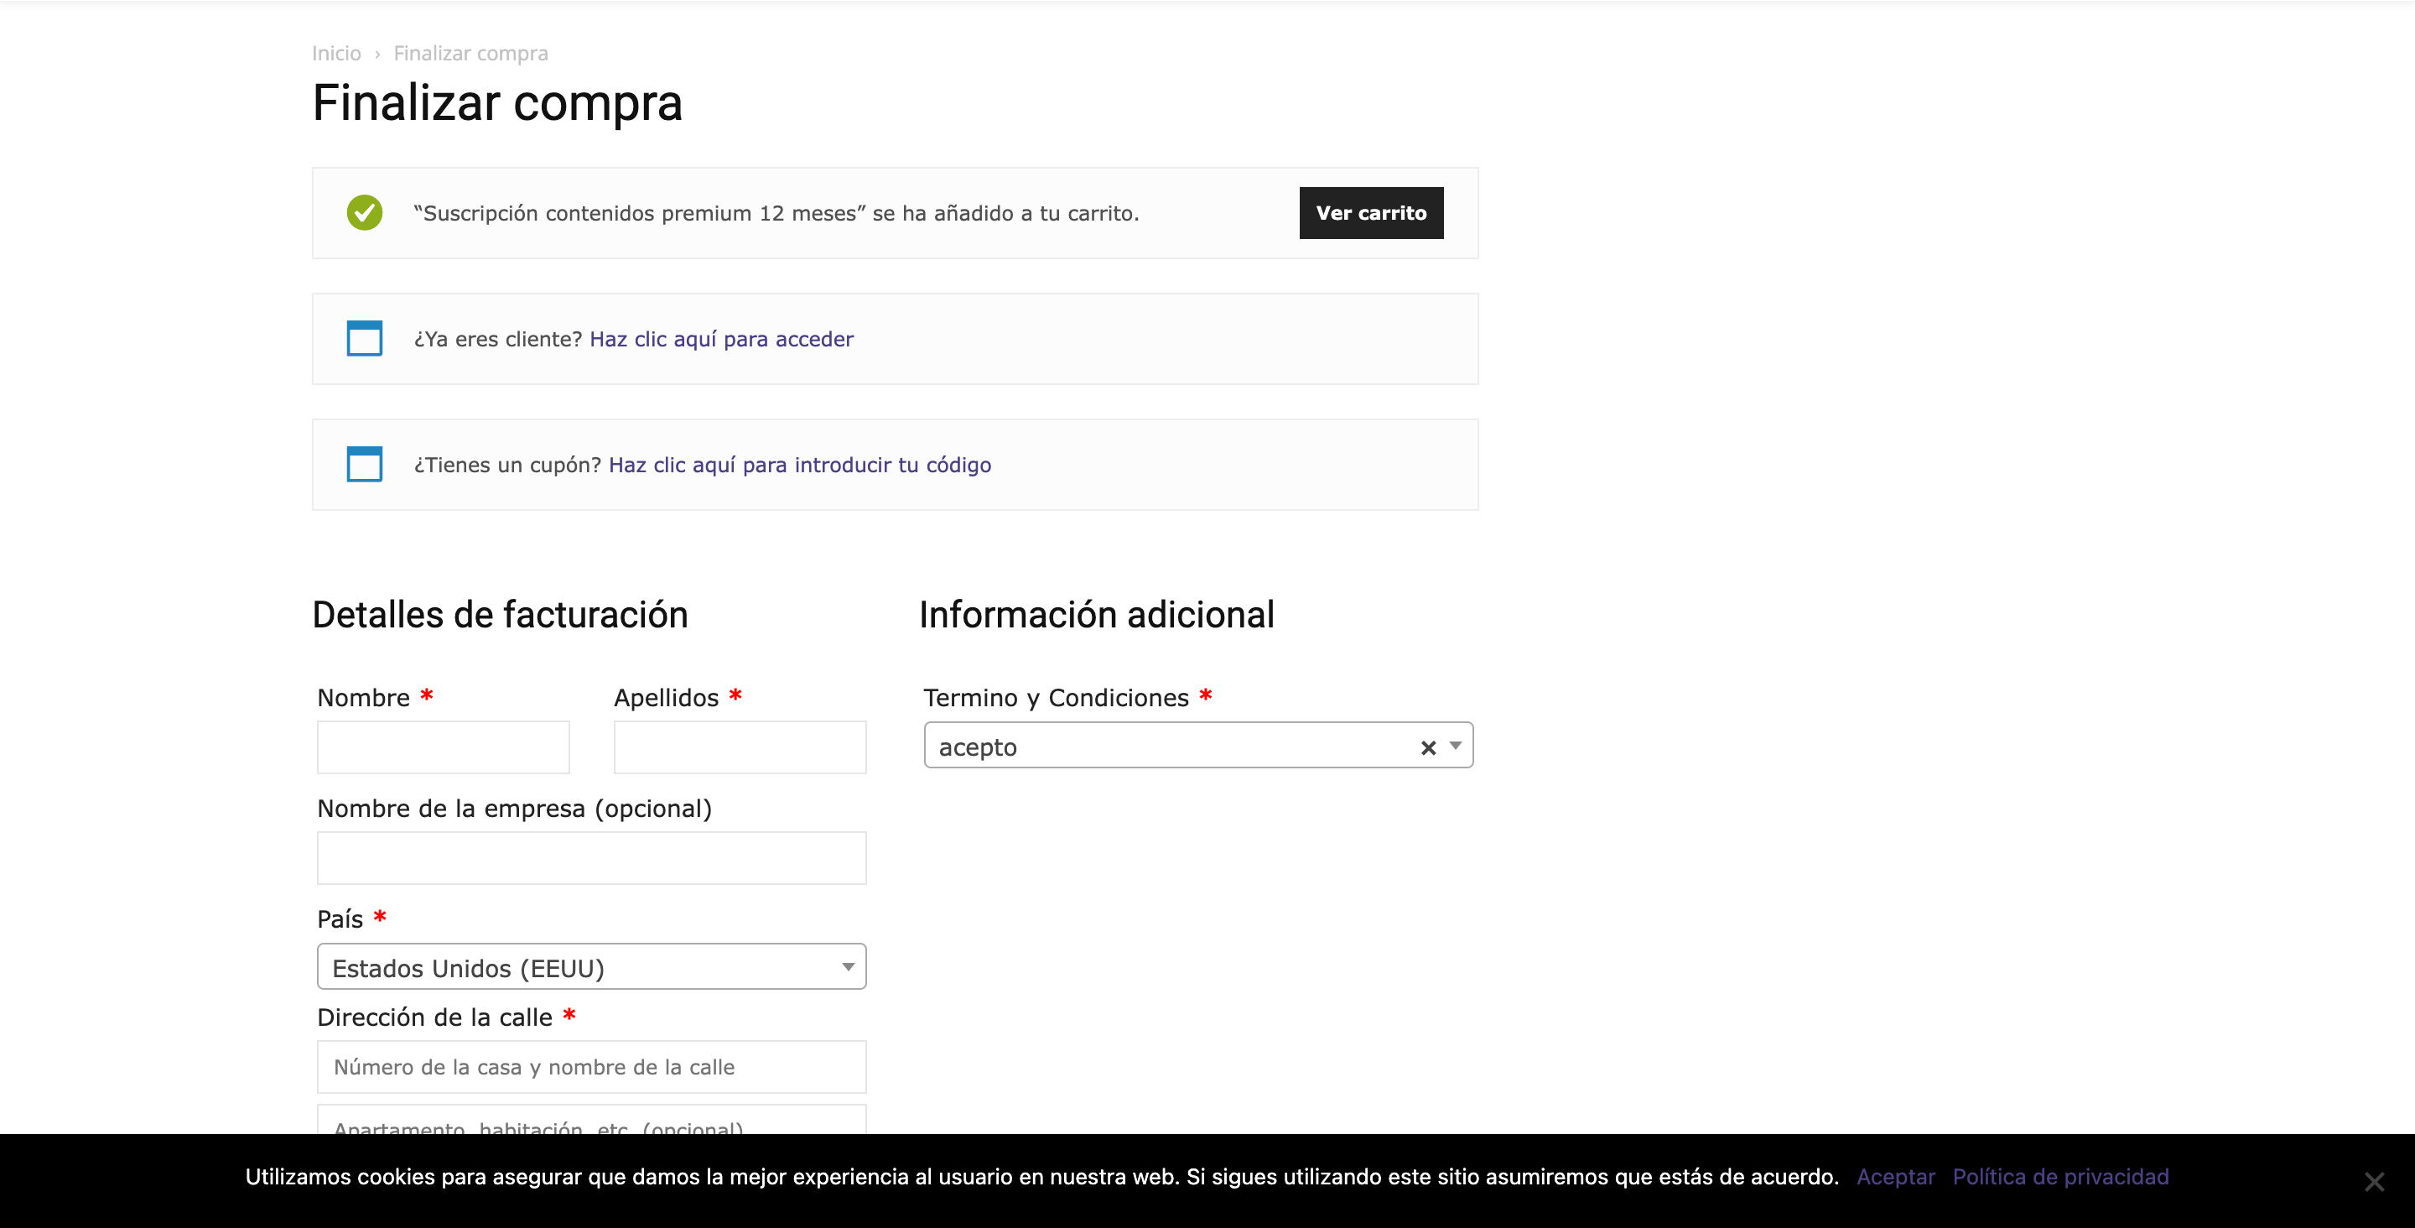Open the País dropdown 'Estados Unidos (EEUU)'
This screenshot has height=1228, width=2415.
[591, 967]
